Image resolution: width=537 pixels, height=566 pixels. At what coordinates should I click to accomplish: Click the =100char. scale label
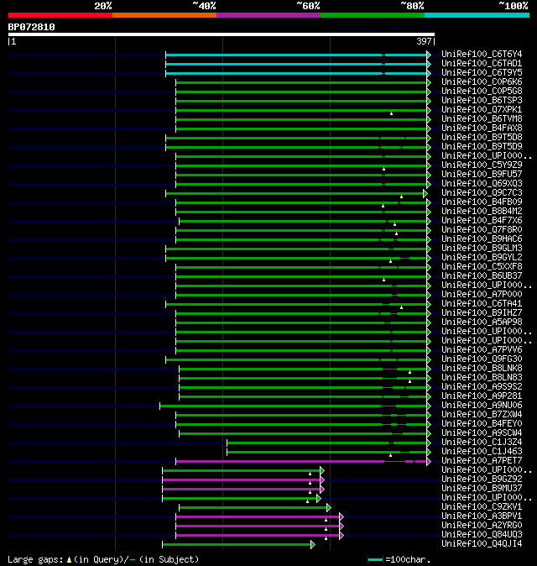(x=408, y=559)
